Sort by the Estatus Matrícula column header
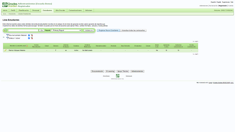Screen dimensions: 235x132 click(87, 46)
